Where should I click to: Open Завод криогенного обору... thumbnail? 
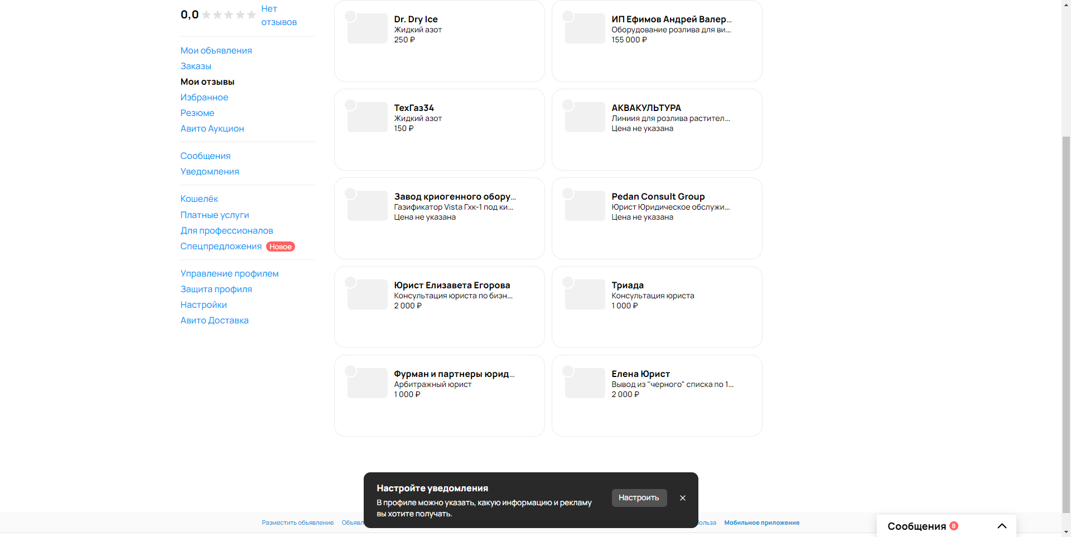pyautogui.click(x=367, y=206)
